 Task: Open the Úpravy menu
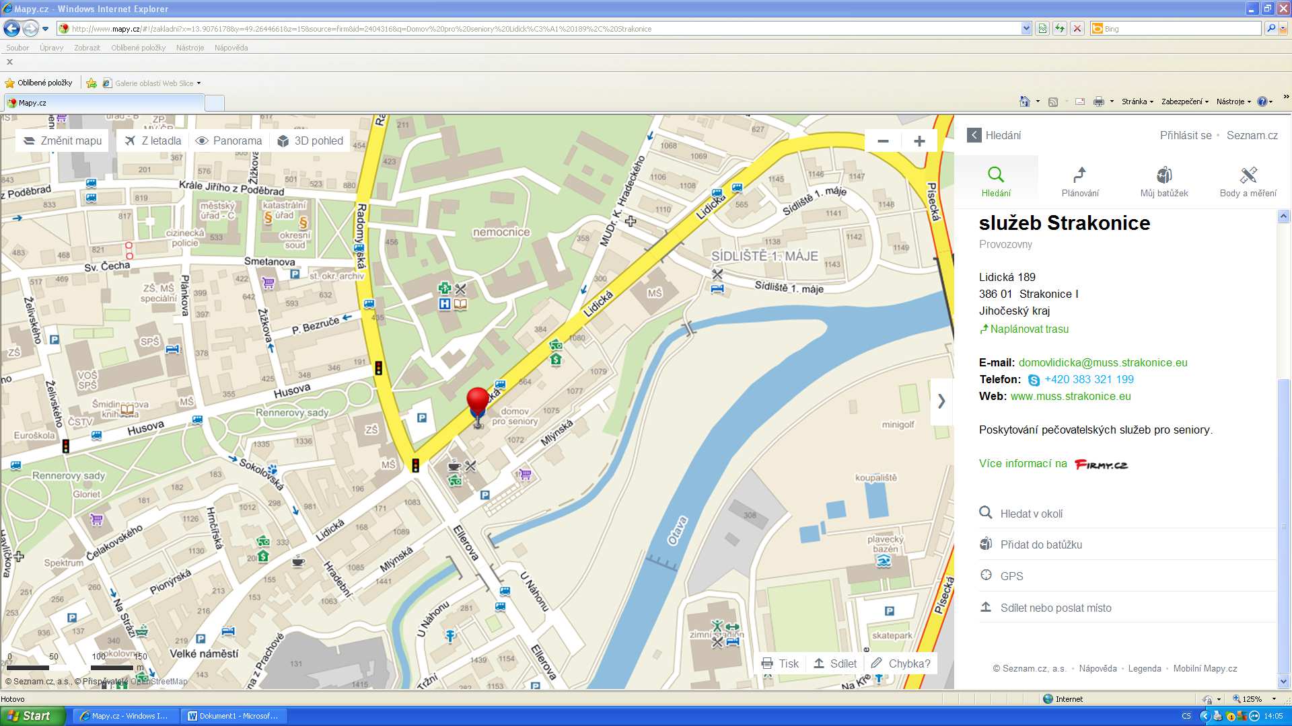(51, 48)
